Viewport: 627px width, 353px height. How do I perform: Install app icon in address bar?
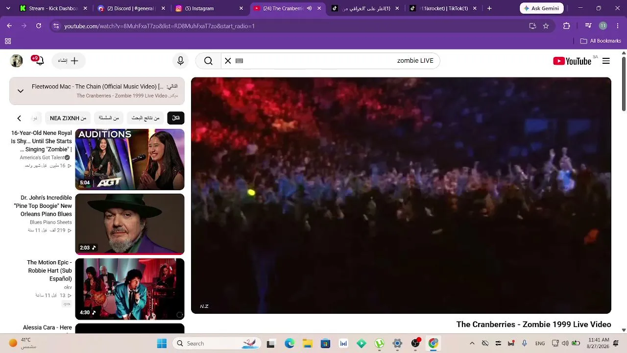(x=532, y=26)
